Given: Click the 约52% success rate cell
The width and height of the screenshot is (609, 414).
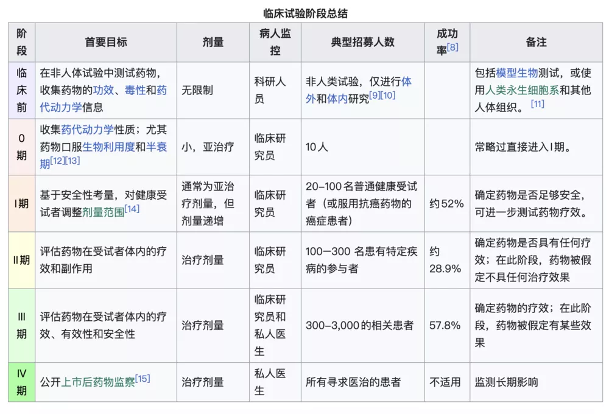Looking at the screenshot, I should 446,204.
